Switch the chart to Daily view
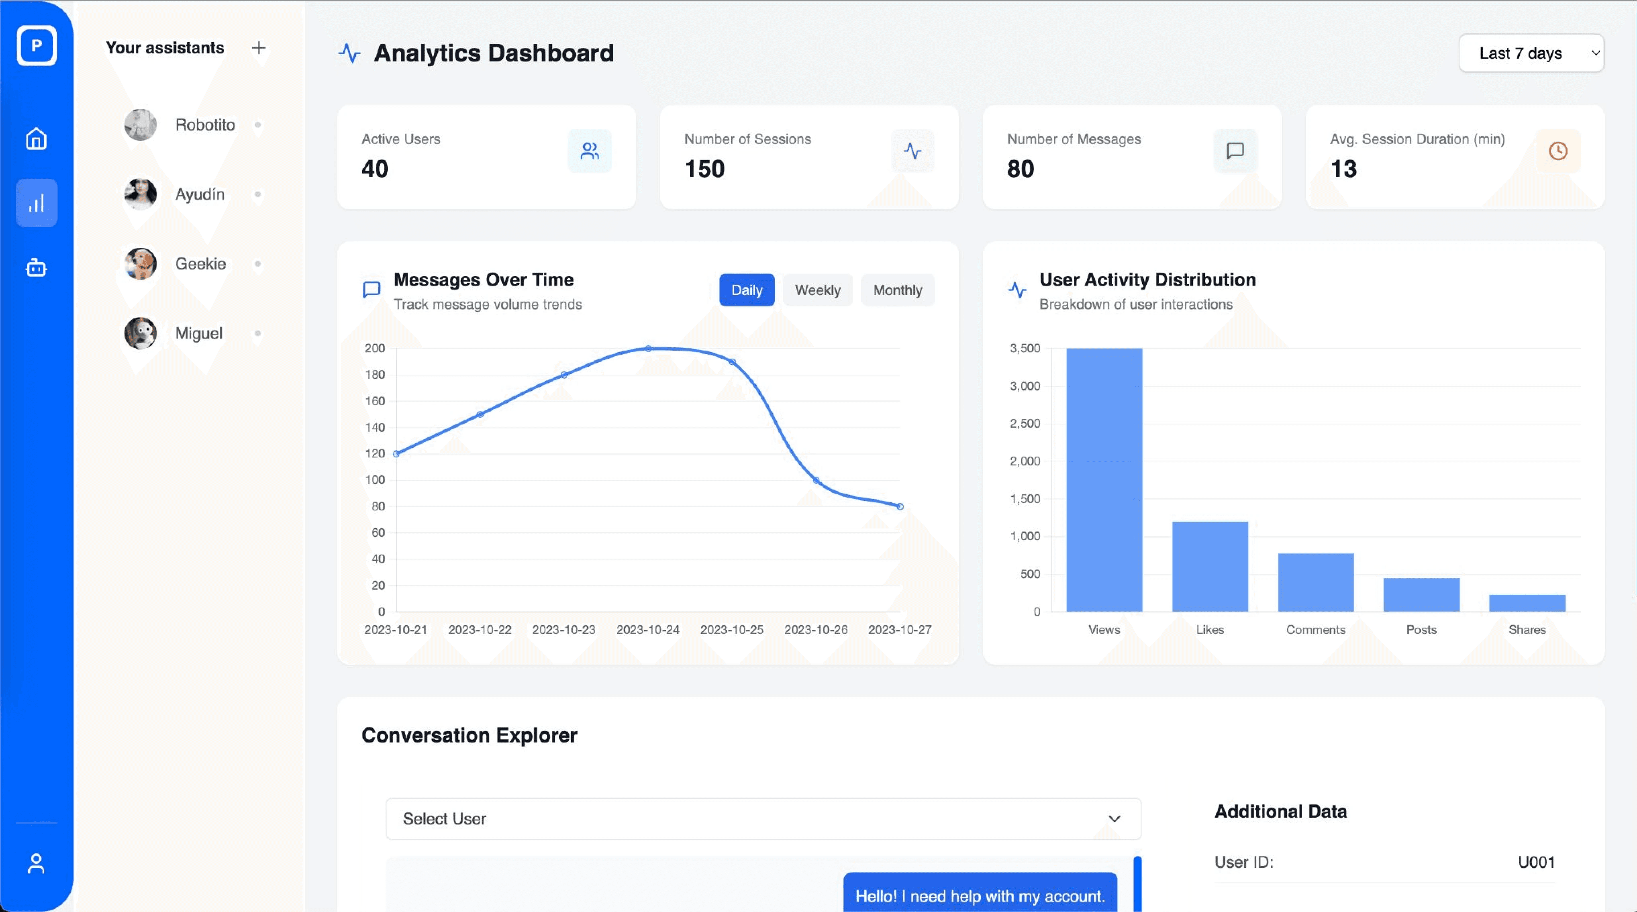Viewport: 1637px width, 912px height. [x=747, y=290]
